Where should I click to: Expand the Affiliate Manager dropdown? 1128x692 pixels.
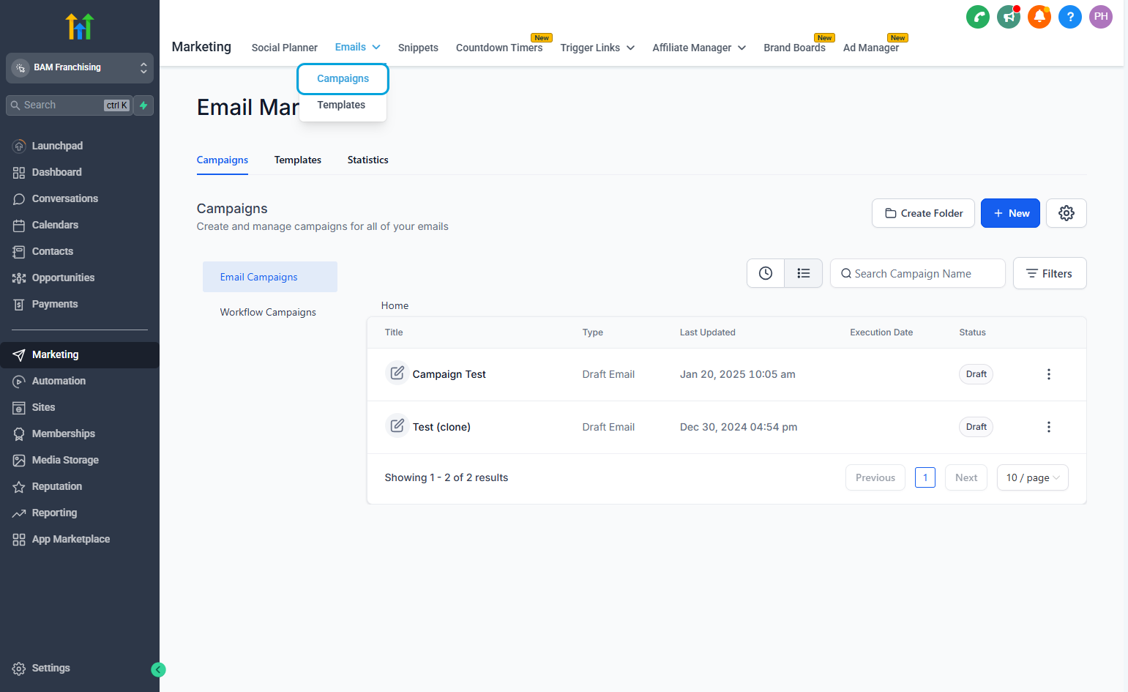(x=699, y=48)
